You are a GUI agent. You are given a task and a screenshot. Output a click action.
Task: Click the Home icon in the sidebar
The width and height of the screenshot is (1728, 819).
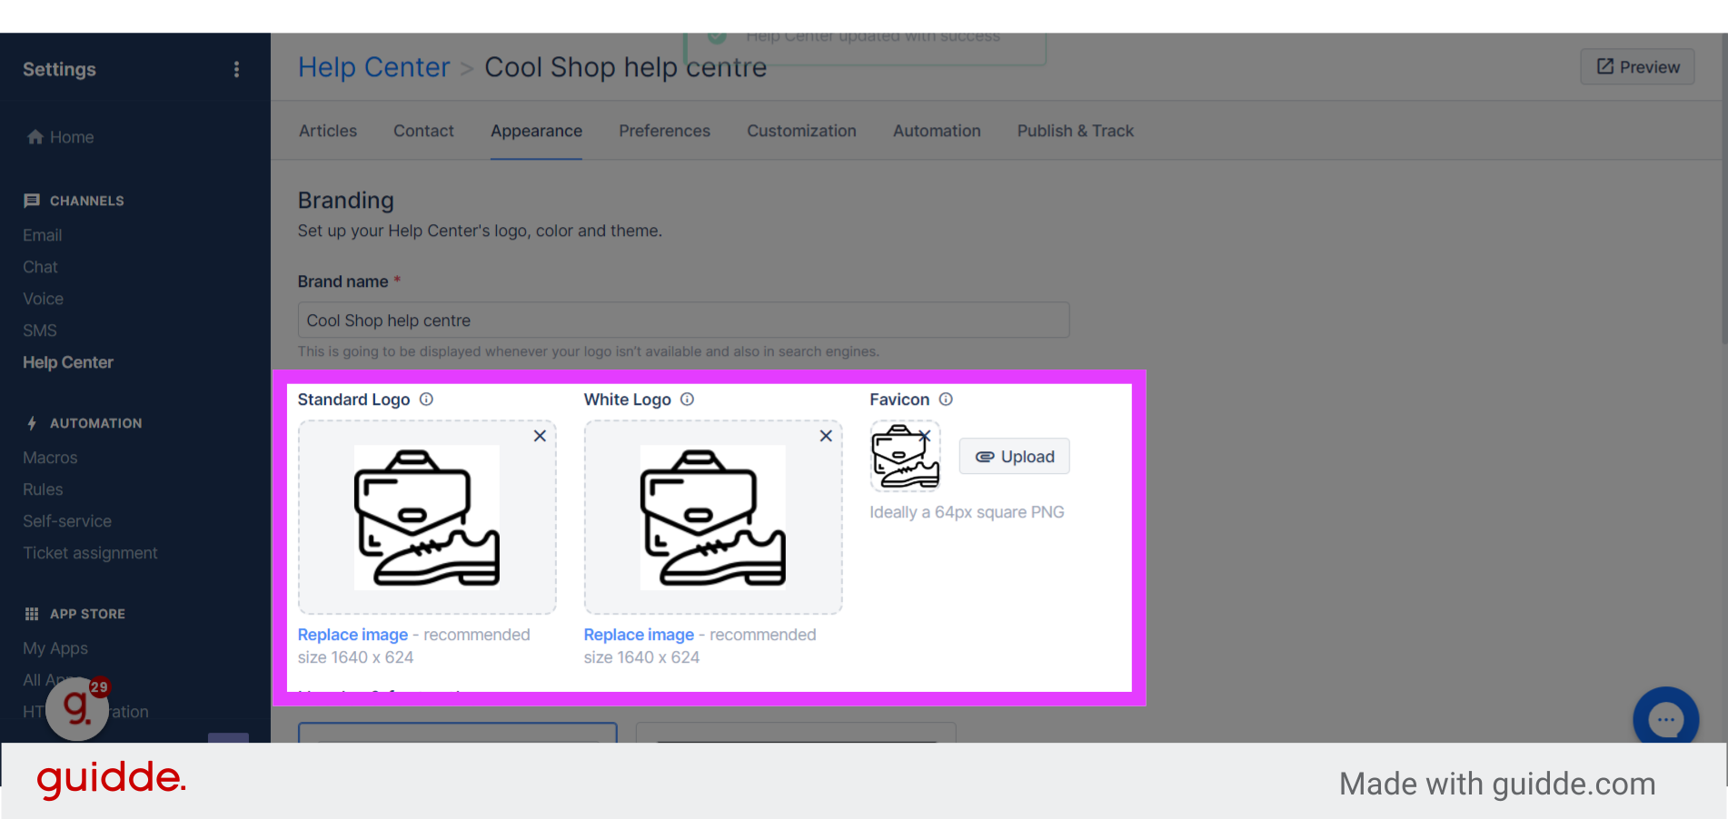pos(35,137)
